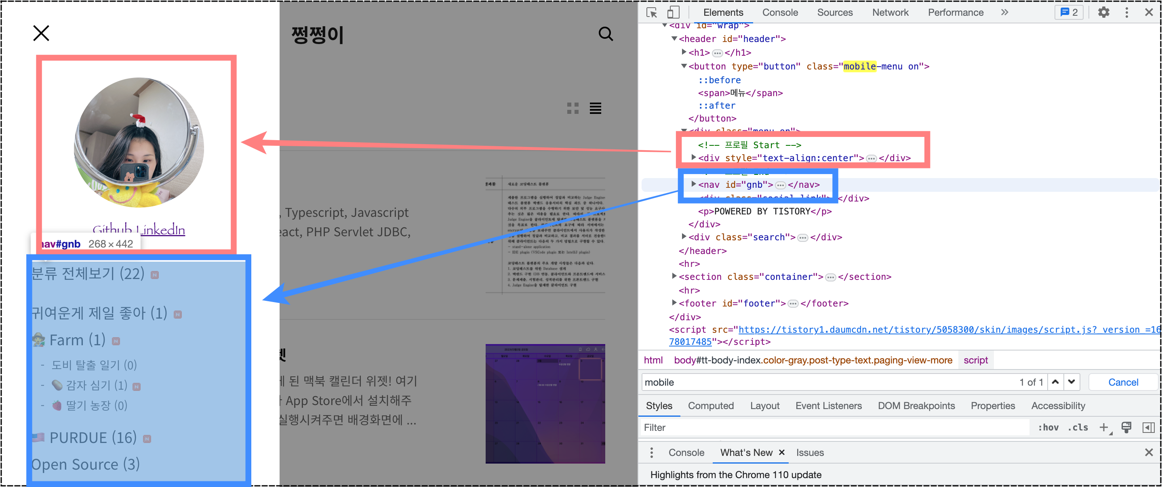Toggle the device toolbar icon in DevTools

tap(673, 12)
